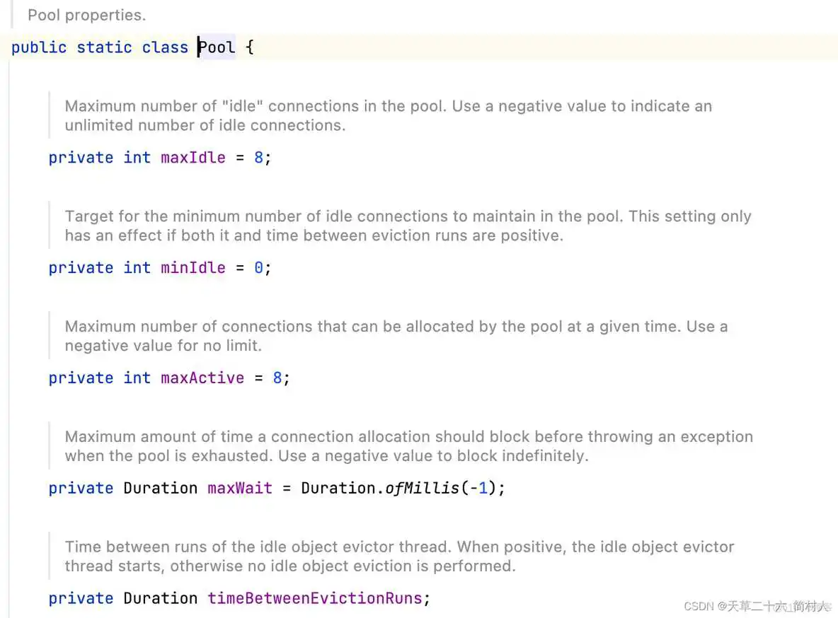Image resolution: width=838 pixels, height=618 pixels.
Task: Select the maxActive field name
Action: pos(202,378)
